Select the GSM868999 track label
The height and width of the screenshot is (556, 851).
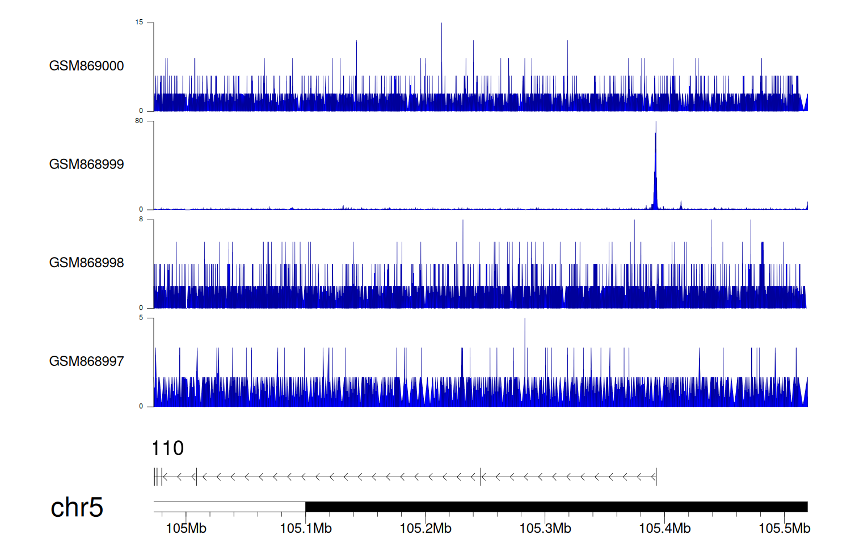[x=86, y=165]
